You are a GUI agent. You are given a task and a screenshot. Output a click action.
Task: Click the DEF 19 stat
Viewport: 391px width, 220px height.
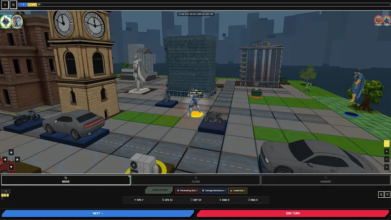coord(196,200)
